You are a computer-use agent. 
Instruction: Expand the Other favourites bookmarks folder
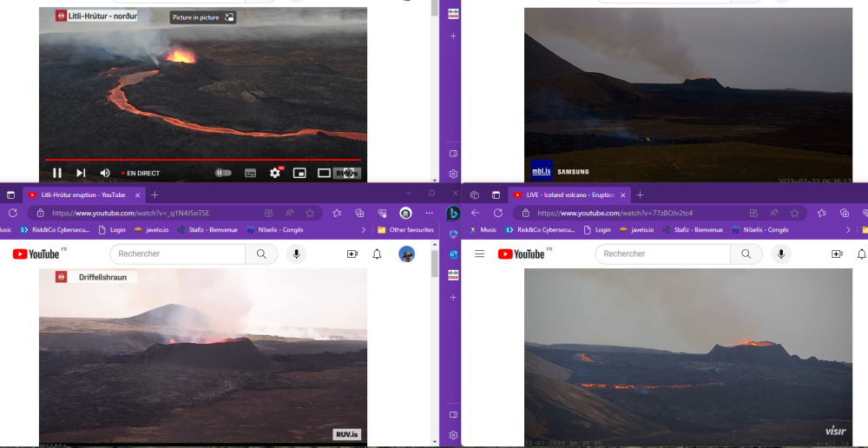(404, 230)
